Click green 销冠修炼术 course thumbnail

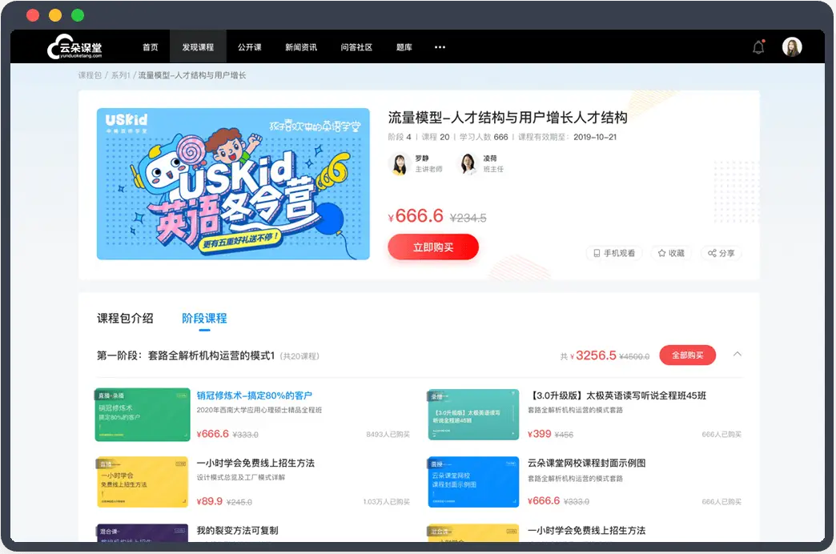click(143, 415)
